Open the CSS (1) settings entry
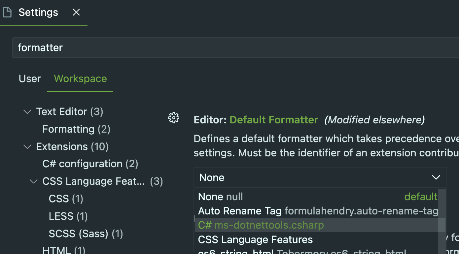The width and height of the screenshot is (459, 254). (x=66, y=199)
